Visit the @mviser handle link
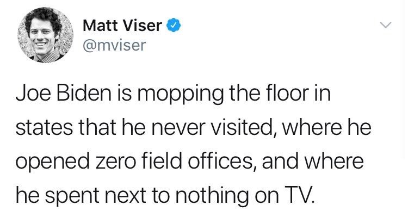Image resolution: width=408 pixels, height=223 pixels. coord(114,45)
